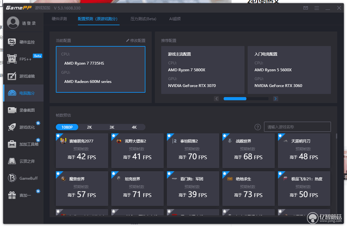Viewport: 347px width, 227px height.
Task: Open 游戏滤镜 game filter icon
Action: [x=12, y=76]
